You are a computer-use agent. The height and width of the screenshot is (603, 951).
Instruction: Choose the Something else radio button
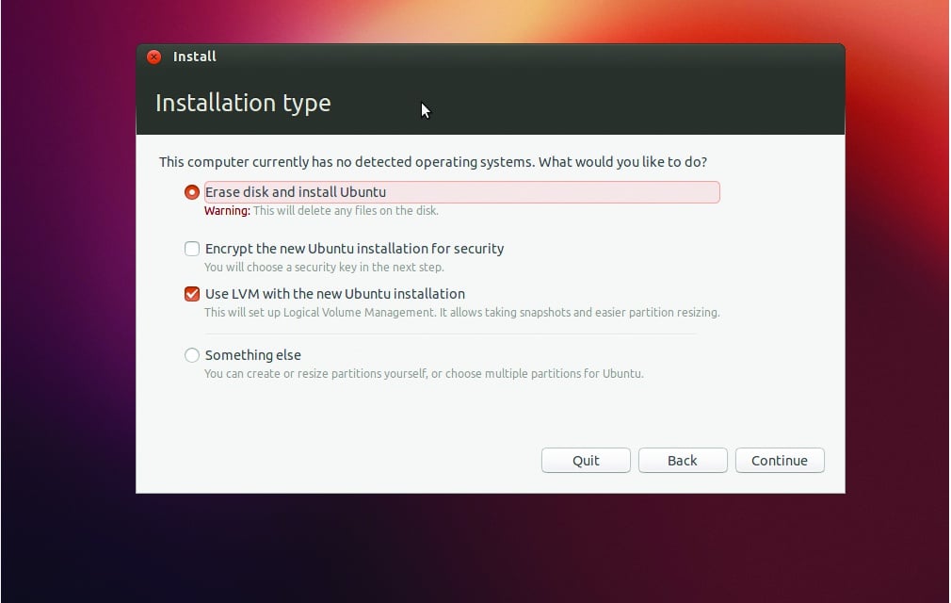pos(192,355)
